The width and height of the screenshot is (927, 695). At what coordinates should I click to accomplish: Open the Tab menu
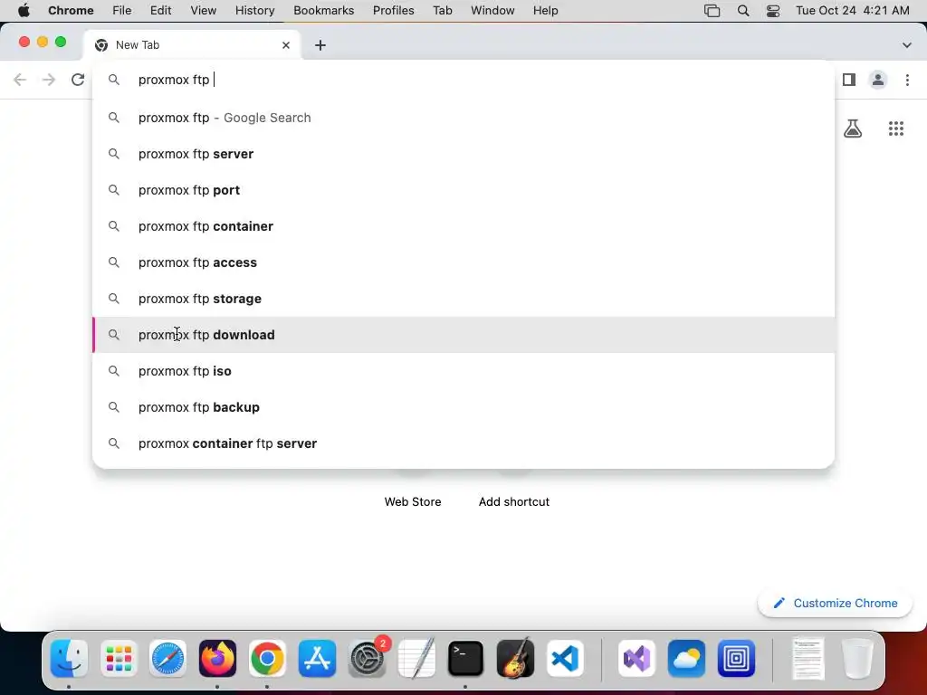pyautogui.click(x=442, y=11)
